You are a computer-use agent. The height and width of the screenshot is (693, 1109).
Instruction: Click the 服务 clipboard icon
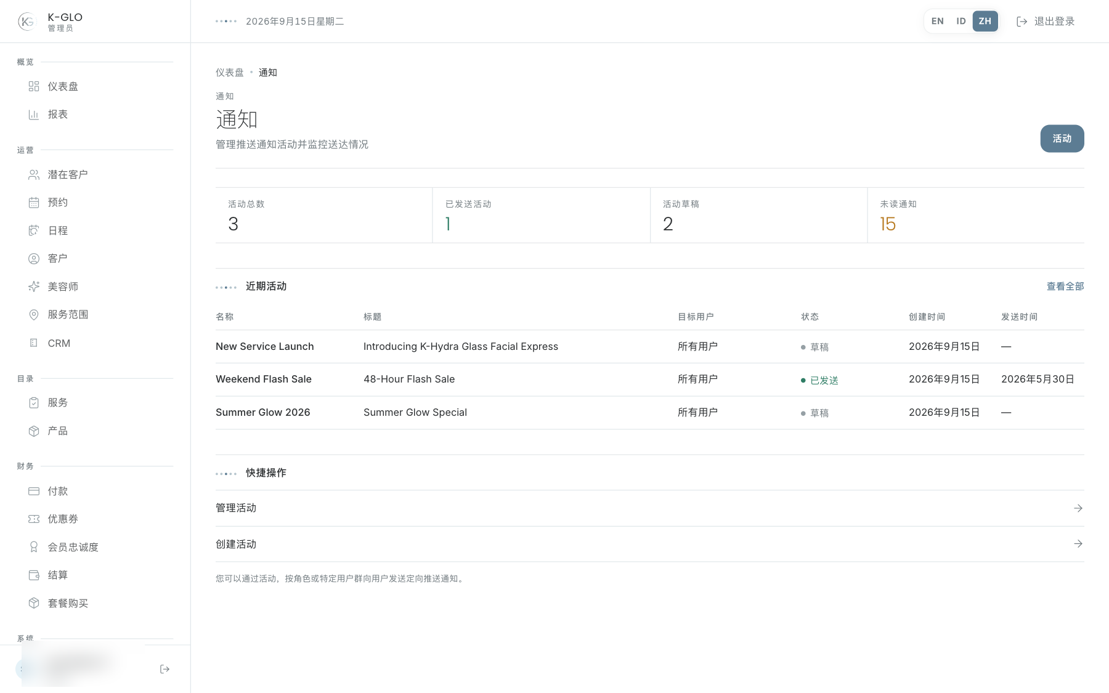pos(34,403)
